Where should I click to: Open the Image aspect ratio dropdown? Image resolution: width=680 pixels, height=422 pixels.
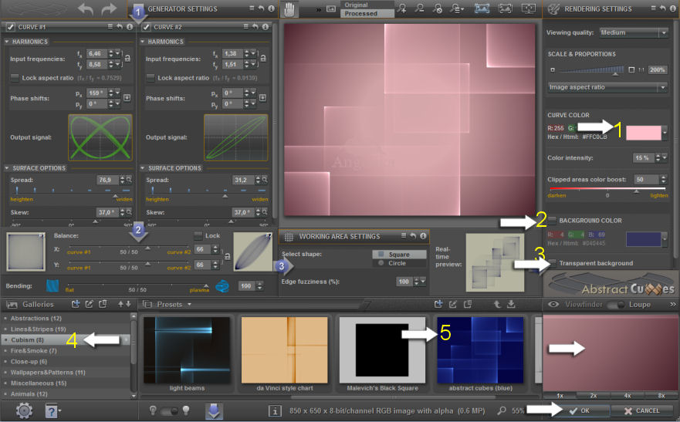[607, 87]
